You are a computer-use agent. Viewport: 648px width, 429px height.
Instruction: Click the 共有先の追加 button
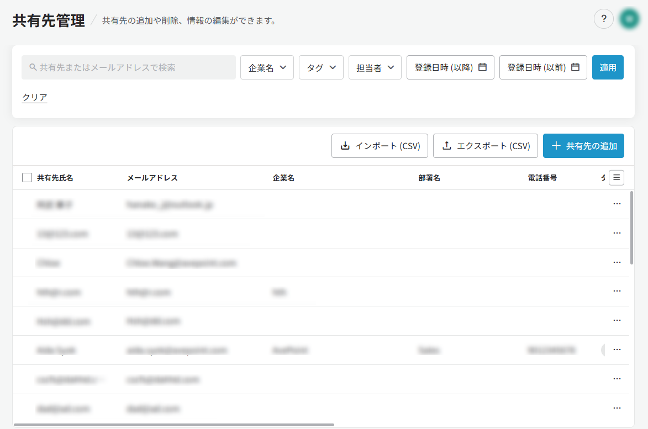tap(583, 146)
